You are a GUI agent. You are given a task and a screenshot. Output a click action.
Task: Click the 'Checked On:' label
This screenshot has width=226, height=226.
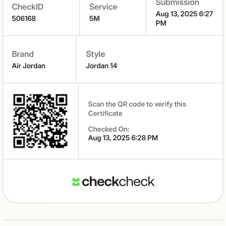click(x=109, y=129)
